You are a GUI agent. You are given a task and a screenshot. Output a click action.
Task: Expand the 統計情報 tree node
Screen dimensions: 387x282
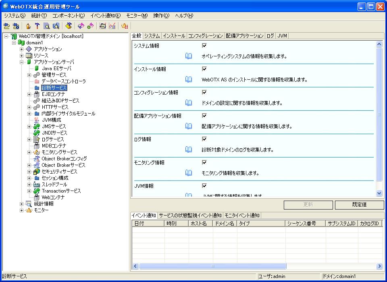(22, 204)
